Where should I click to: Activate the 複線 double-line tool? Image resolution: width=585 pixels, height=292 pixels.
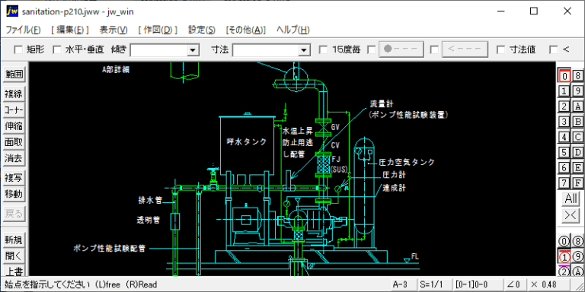[x=14, y=94]
